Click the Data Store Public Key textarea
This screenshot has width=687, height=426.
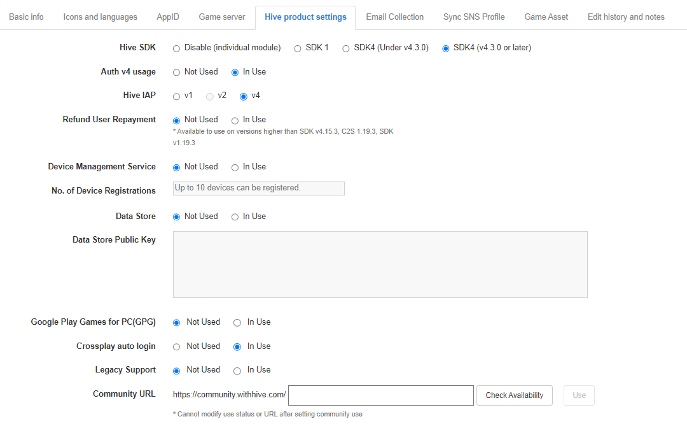380,264
